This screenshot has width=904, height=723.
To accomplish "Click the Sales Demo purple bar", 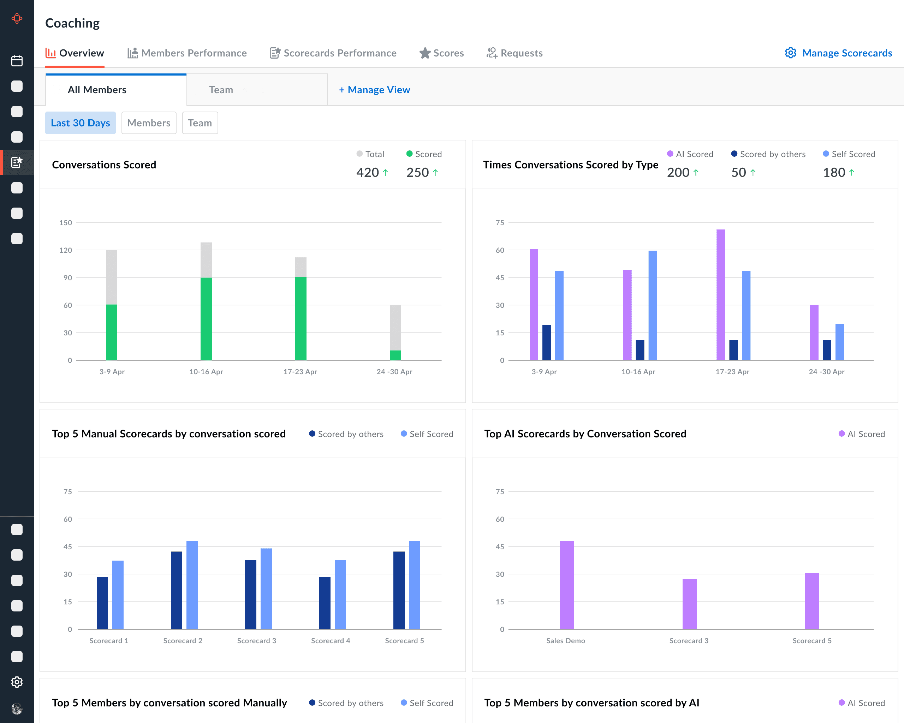I will [x=567, y=585].
